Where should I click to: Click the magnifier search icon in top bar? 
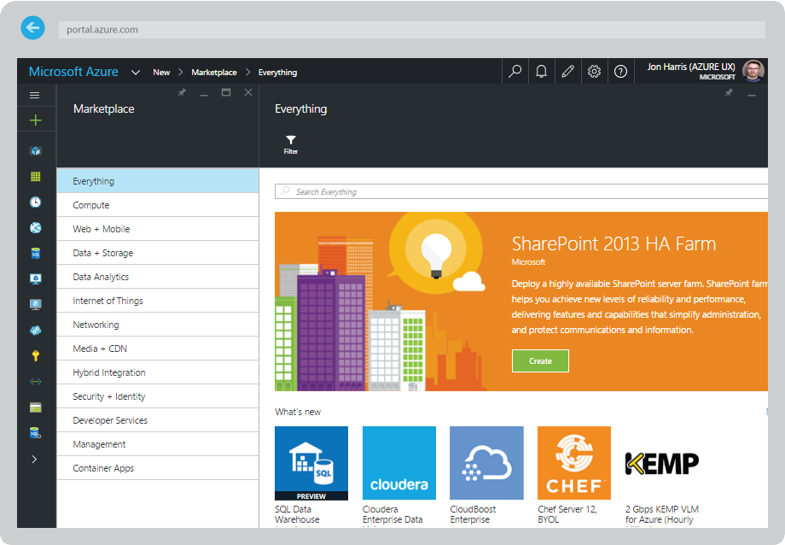click(515, 72)
